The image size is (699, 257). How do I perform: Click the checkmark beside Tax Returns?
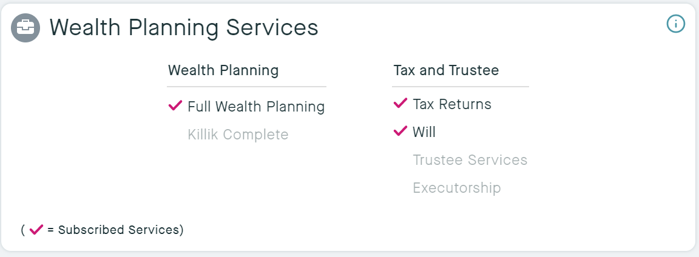pyautogui.click(x=400, y=104)
